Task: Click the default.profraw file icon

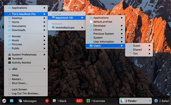Action: [91, 22]
